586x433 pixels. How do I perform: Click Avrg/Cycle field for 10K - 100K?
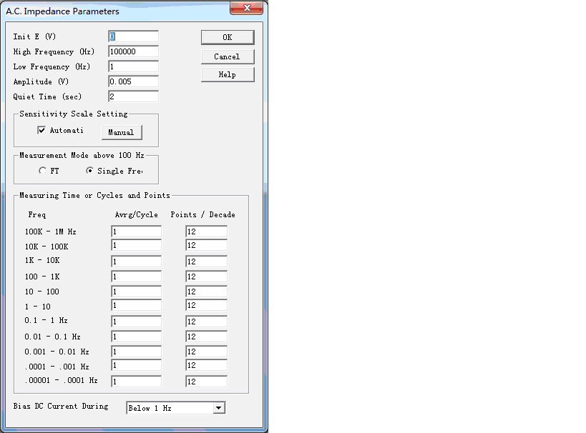137,245
